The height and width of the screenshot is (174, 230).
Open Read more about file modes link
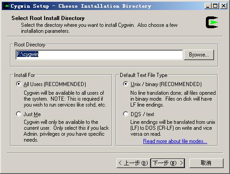click(x=175, y=141)
